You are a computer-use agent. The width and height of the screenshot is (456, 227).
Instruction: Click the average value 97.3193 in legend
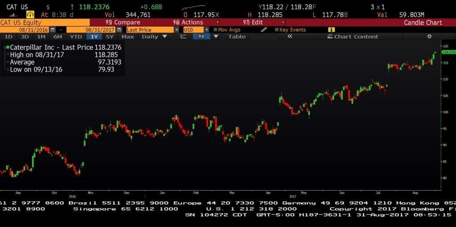[109, 62]
